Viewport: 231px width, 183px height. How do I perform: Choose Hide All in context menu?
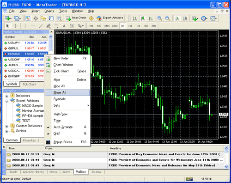[x=67, y=86]
